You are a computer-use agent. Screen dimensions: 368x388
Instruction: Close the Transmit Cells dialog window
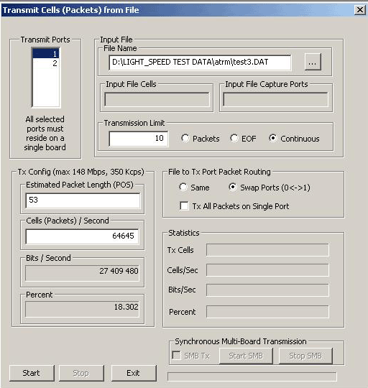tap(360, 10)
